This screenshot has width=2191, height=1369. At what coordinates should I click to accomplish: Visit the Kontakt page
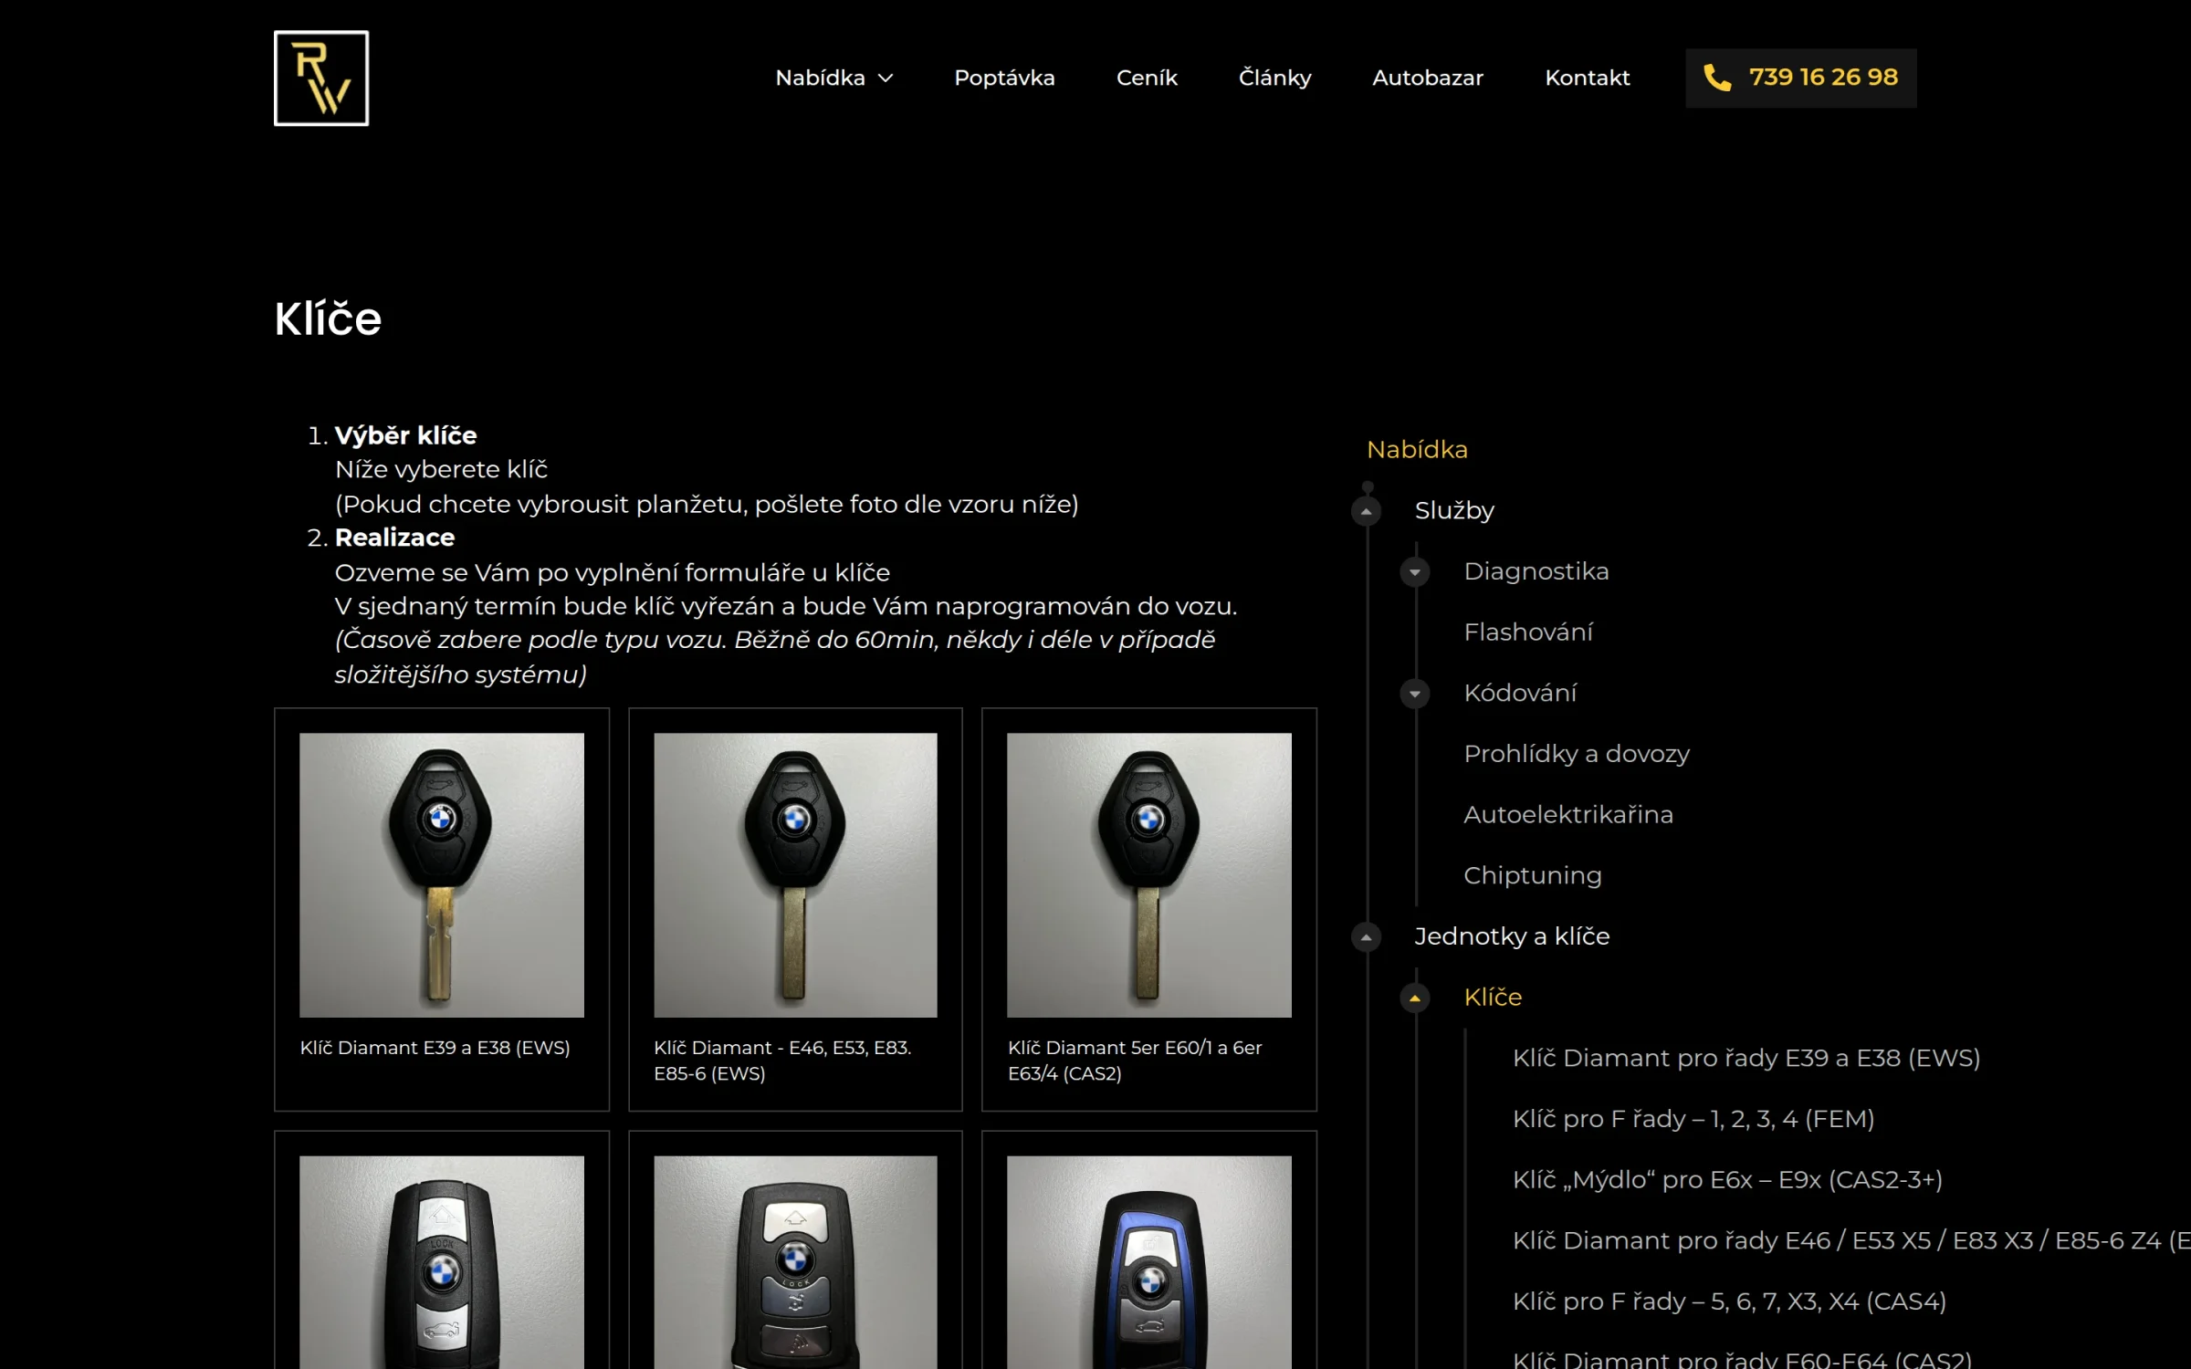(x=1588, y=78)
